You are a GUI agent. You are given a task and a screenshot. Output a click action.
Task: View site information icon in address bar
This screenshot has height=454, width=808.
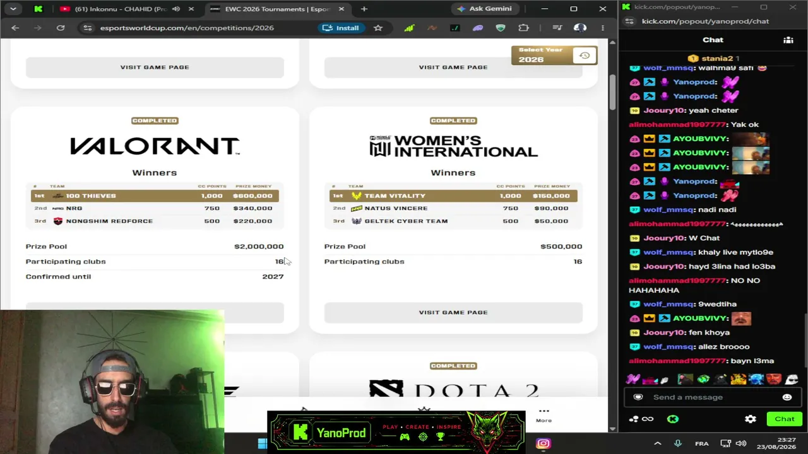click(88, 28)
